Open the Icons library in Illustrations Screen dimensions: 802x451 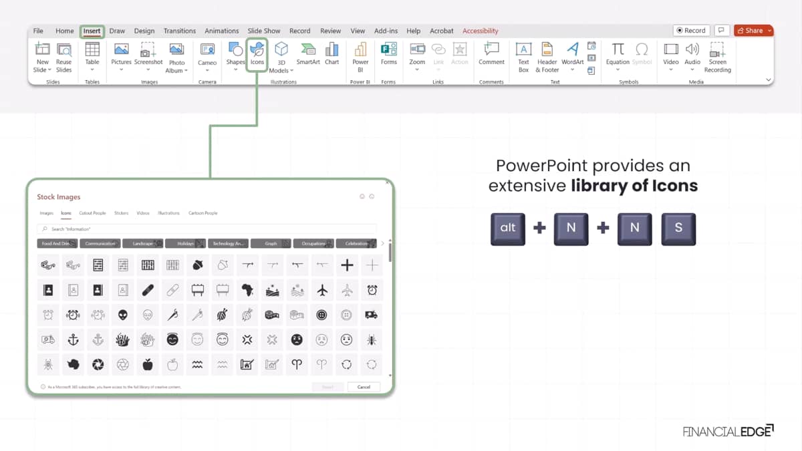click(x=257, y=55)
